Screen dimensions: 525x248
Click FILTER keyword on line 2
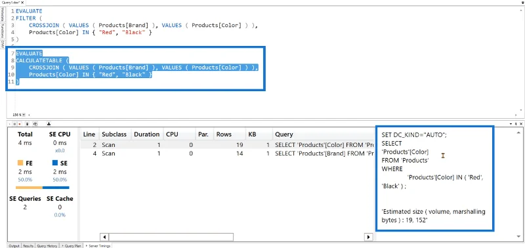pos(26,18)
